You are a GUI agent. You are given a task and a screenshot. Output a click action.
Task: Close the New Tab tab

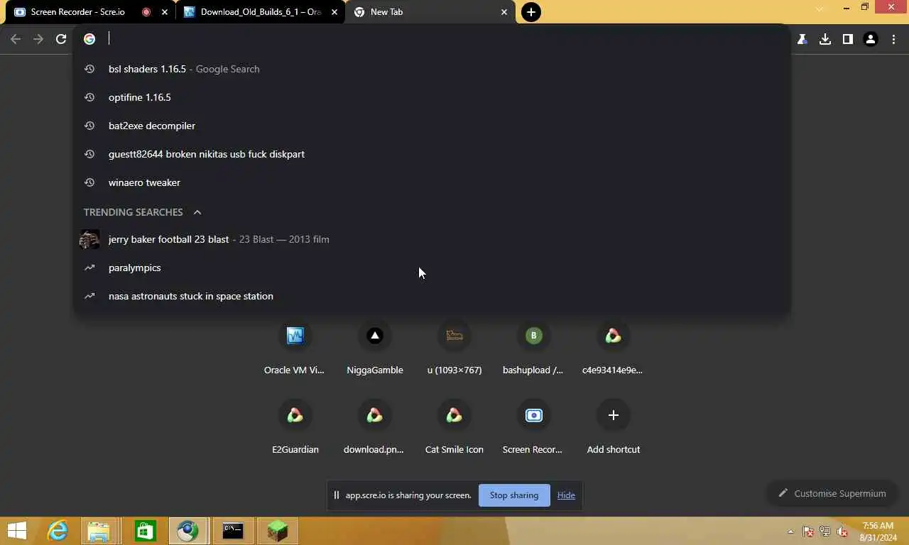504,12
